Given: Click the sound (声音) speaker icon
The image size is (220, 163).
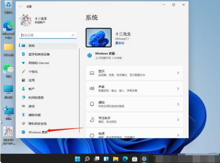Looking at the screenshot, I should point(92,88).
